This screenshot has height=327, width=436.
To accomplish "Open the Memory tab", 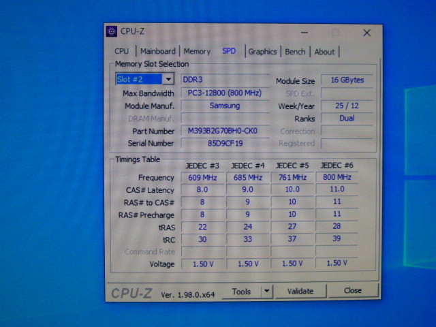I will click(197, 52).
